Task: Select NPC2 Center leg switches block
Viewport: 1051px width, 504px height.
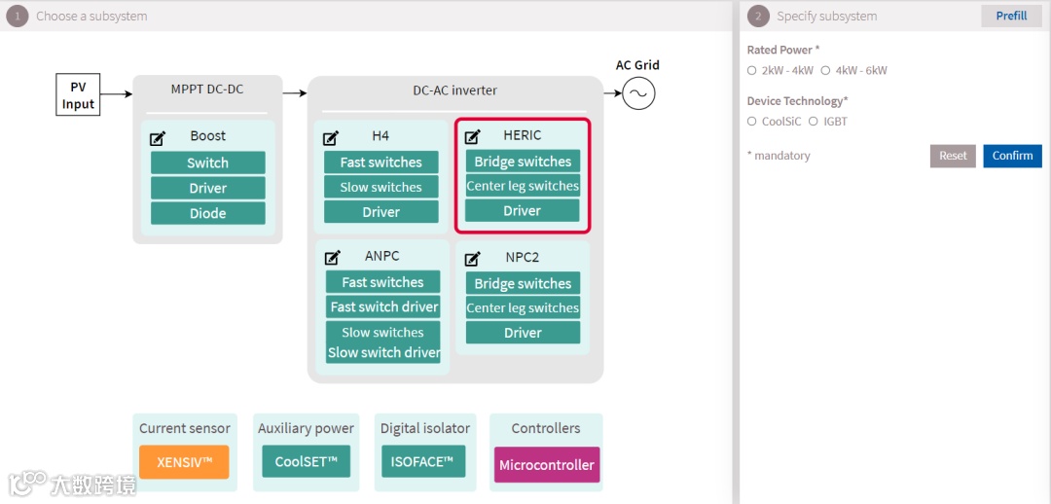Action: tap(523, 307)
